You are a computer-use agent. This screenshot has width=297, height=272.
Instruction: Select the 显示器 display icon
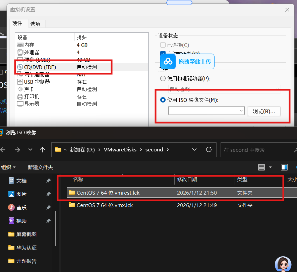(20, 104)
